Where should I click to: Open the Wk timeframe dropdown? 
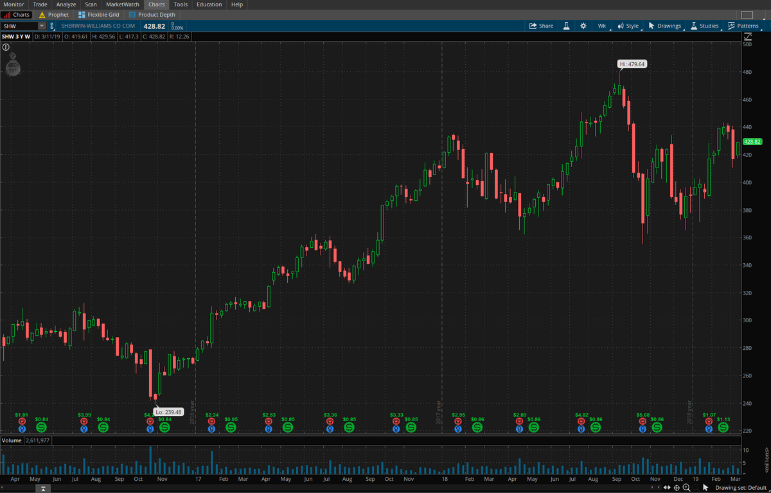click(603, 26)
